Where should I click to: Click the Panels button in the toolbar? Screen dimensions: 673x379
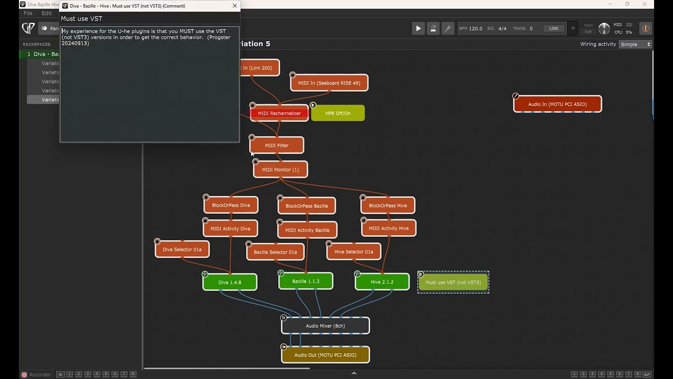click(x=49, y=28)
